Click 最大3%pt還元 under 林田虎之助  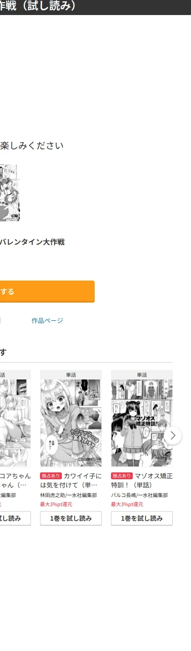pos(56,504)
